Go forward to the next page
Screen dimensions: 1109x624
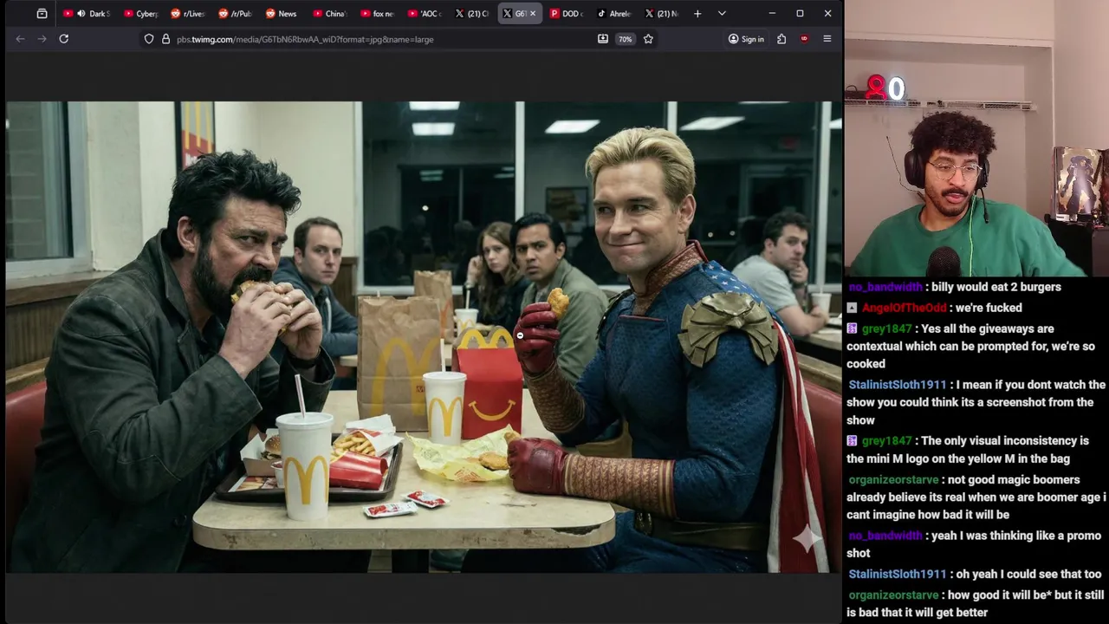(x=42, y=39)
